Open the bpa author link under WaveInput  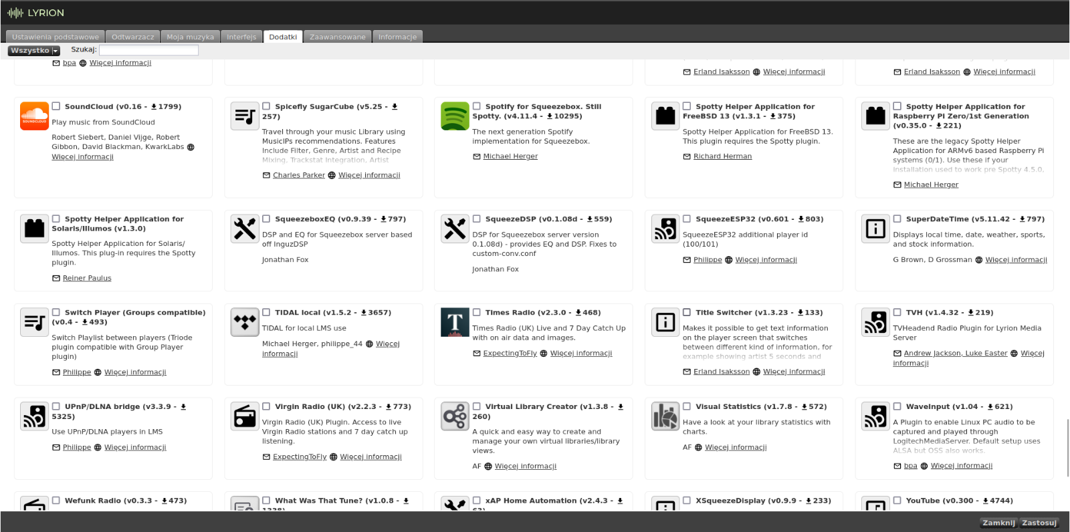pyautogui.click(x=911, y=466)
